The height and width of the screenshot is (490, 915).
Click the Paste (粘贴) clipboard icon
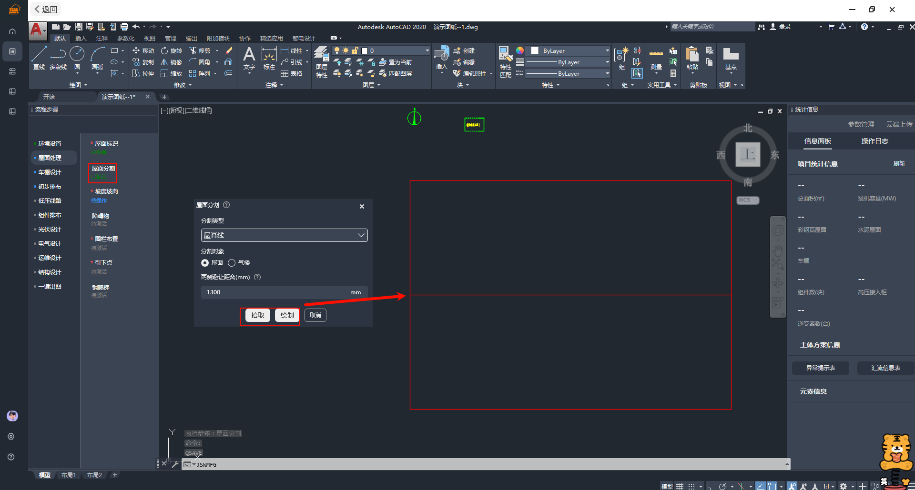[x=692, y=58]
